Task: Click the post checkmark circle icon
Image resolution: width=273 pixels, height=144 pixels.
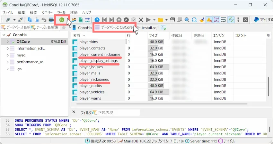Action: (134, 20)
